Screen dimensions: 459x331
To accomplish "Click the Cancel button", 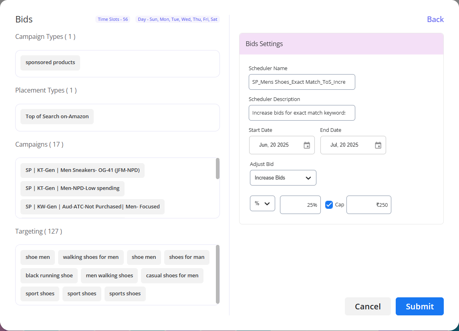I will click(367, 306).
